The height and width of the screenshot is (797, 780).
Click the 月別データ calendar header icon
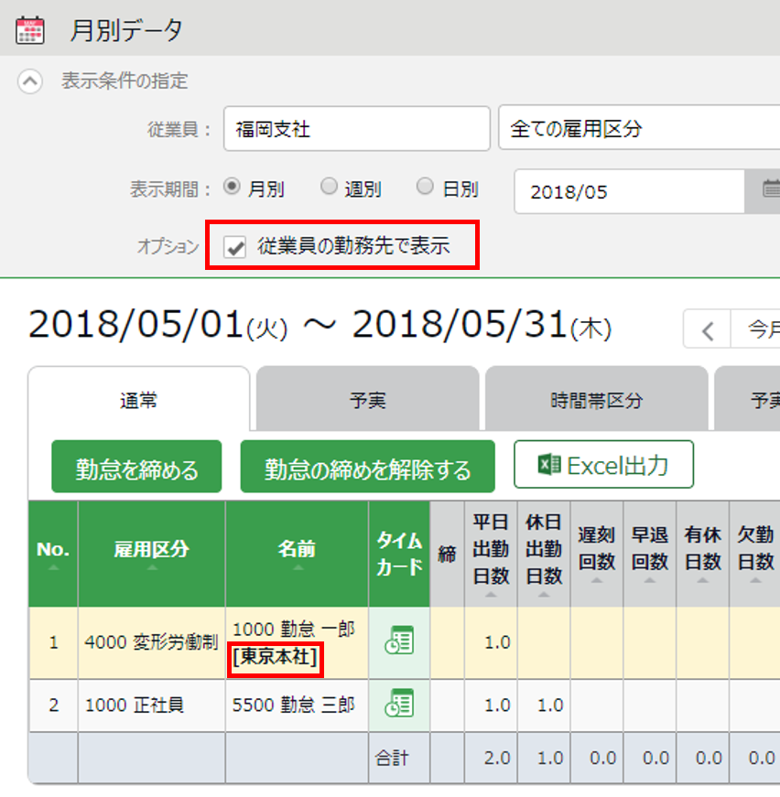click(30, 30)
